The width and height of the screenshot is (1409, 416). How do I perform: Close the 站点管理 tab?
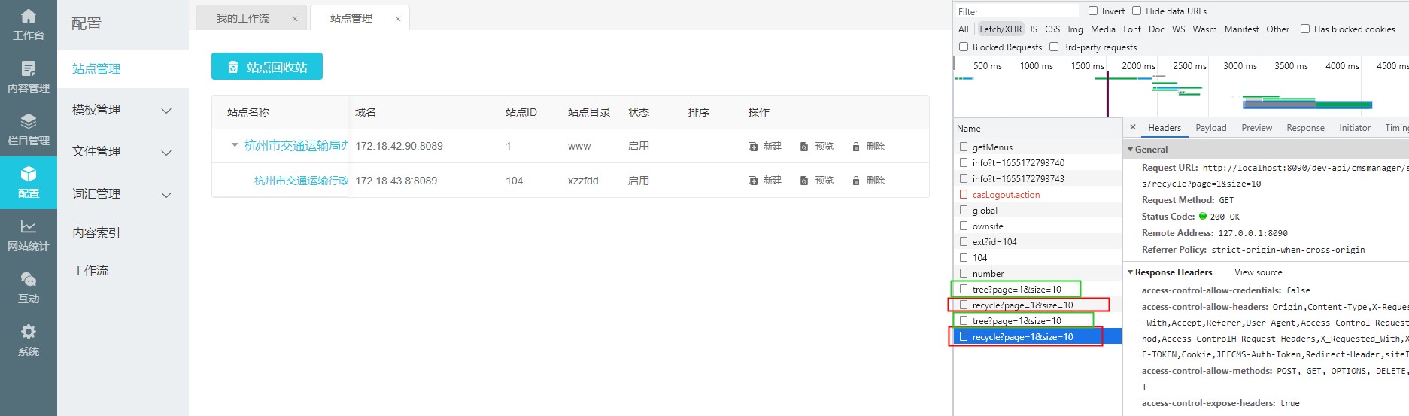(398, 19)
